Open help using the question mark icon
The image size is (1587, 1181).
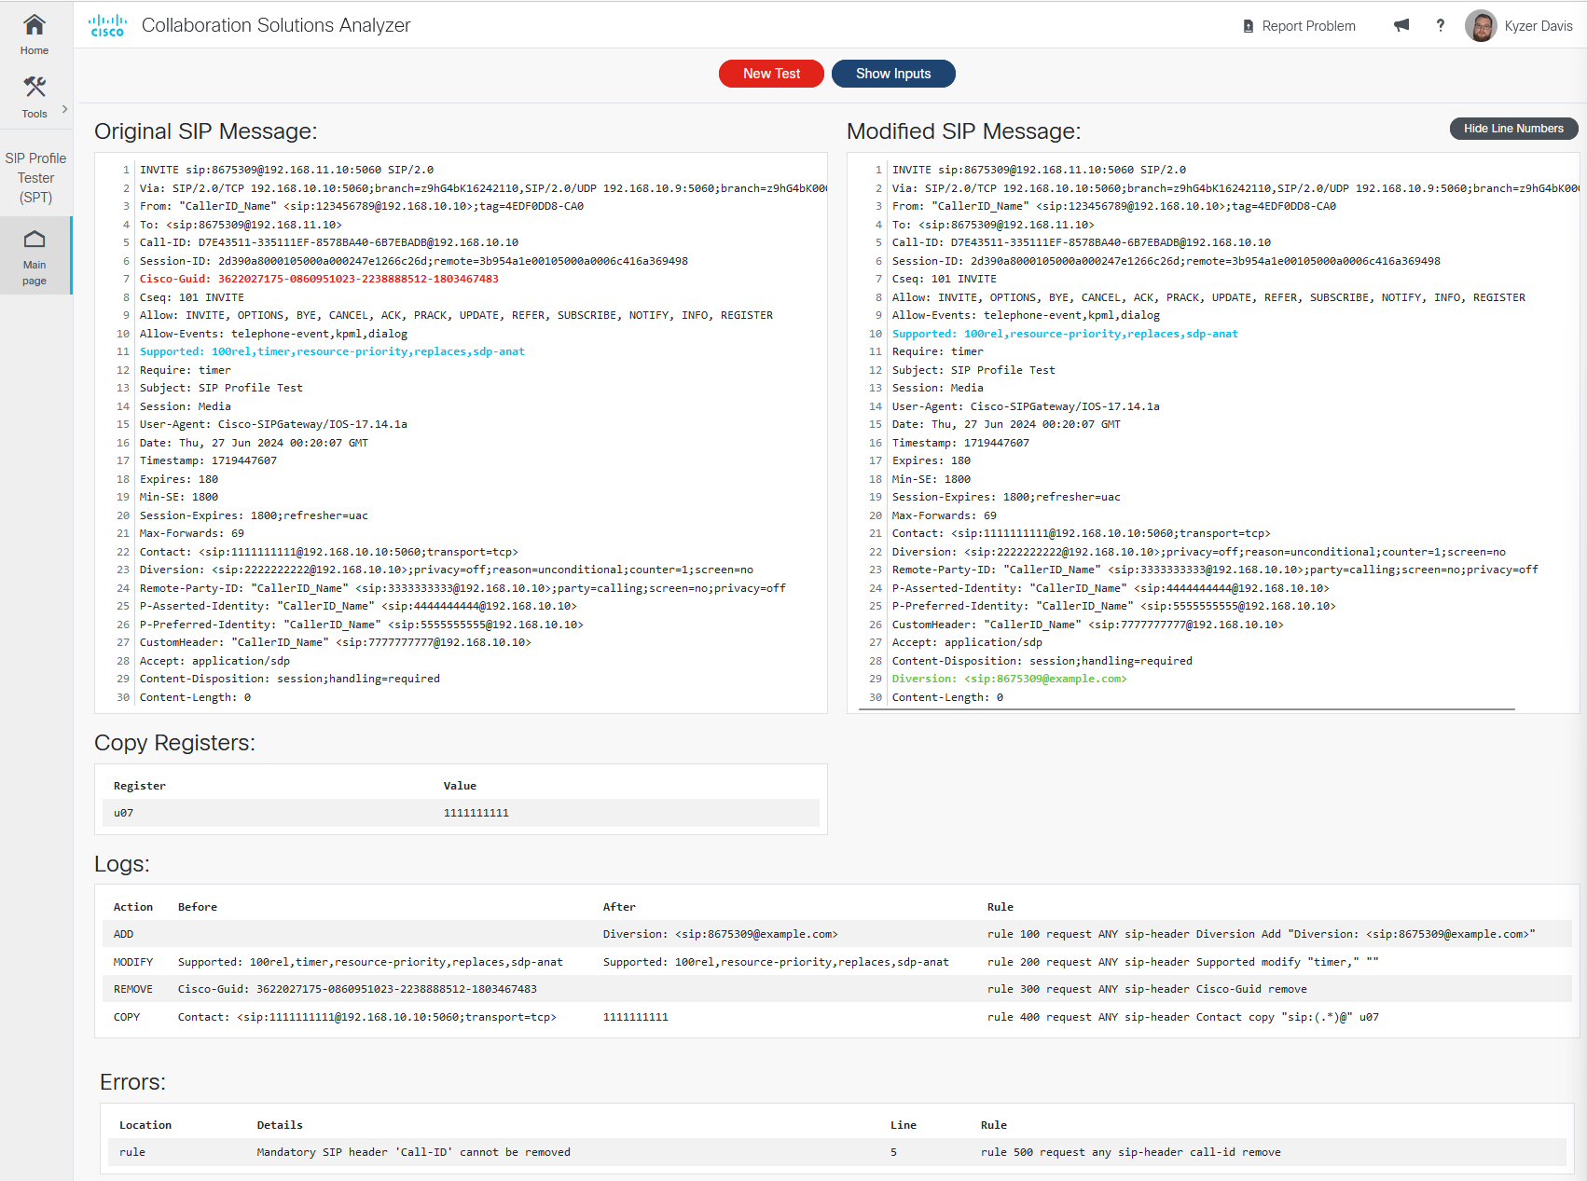1440,26
